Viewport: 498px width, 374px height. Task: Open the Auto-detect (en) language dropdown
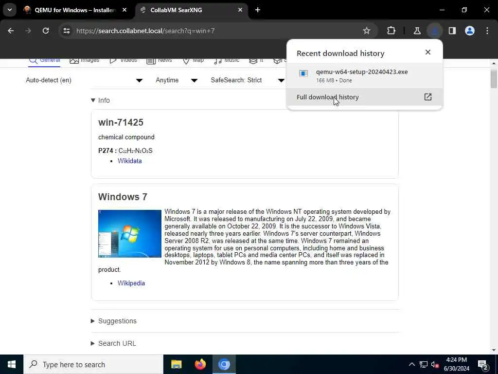pyautogui.click(x=84, y=80)
